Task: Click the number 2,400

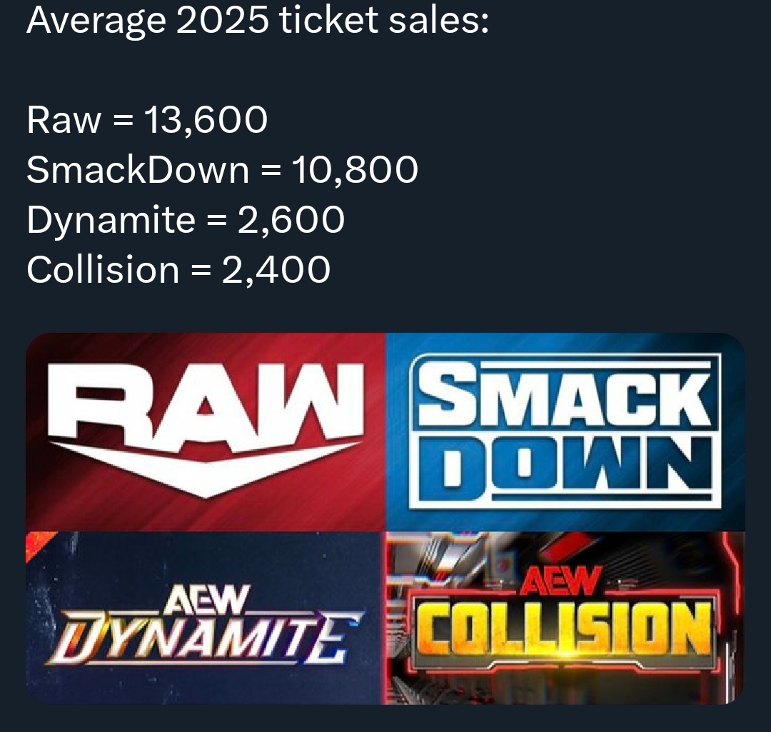Action: coord(276,270)
